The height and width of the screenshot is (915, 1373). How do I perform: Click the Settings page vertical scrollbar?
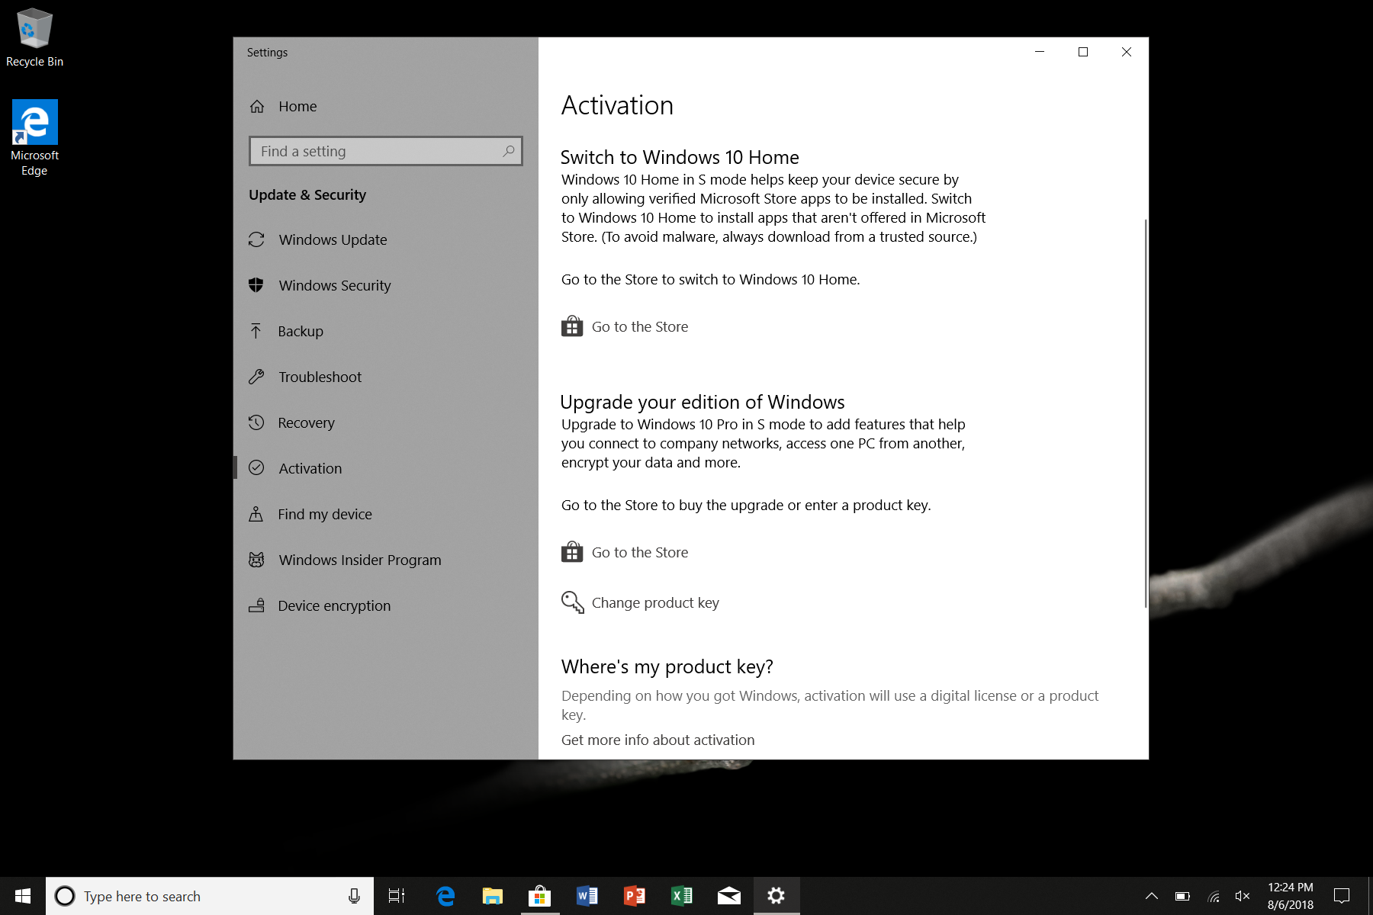1145,412
